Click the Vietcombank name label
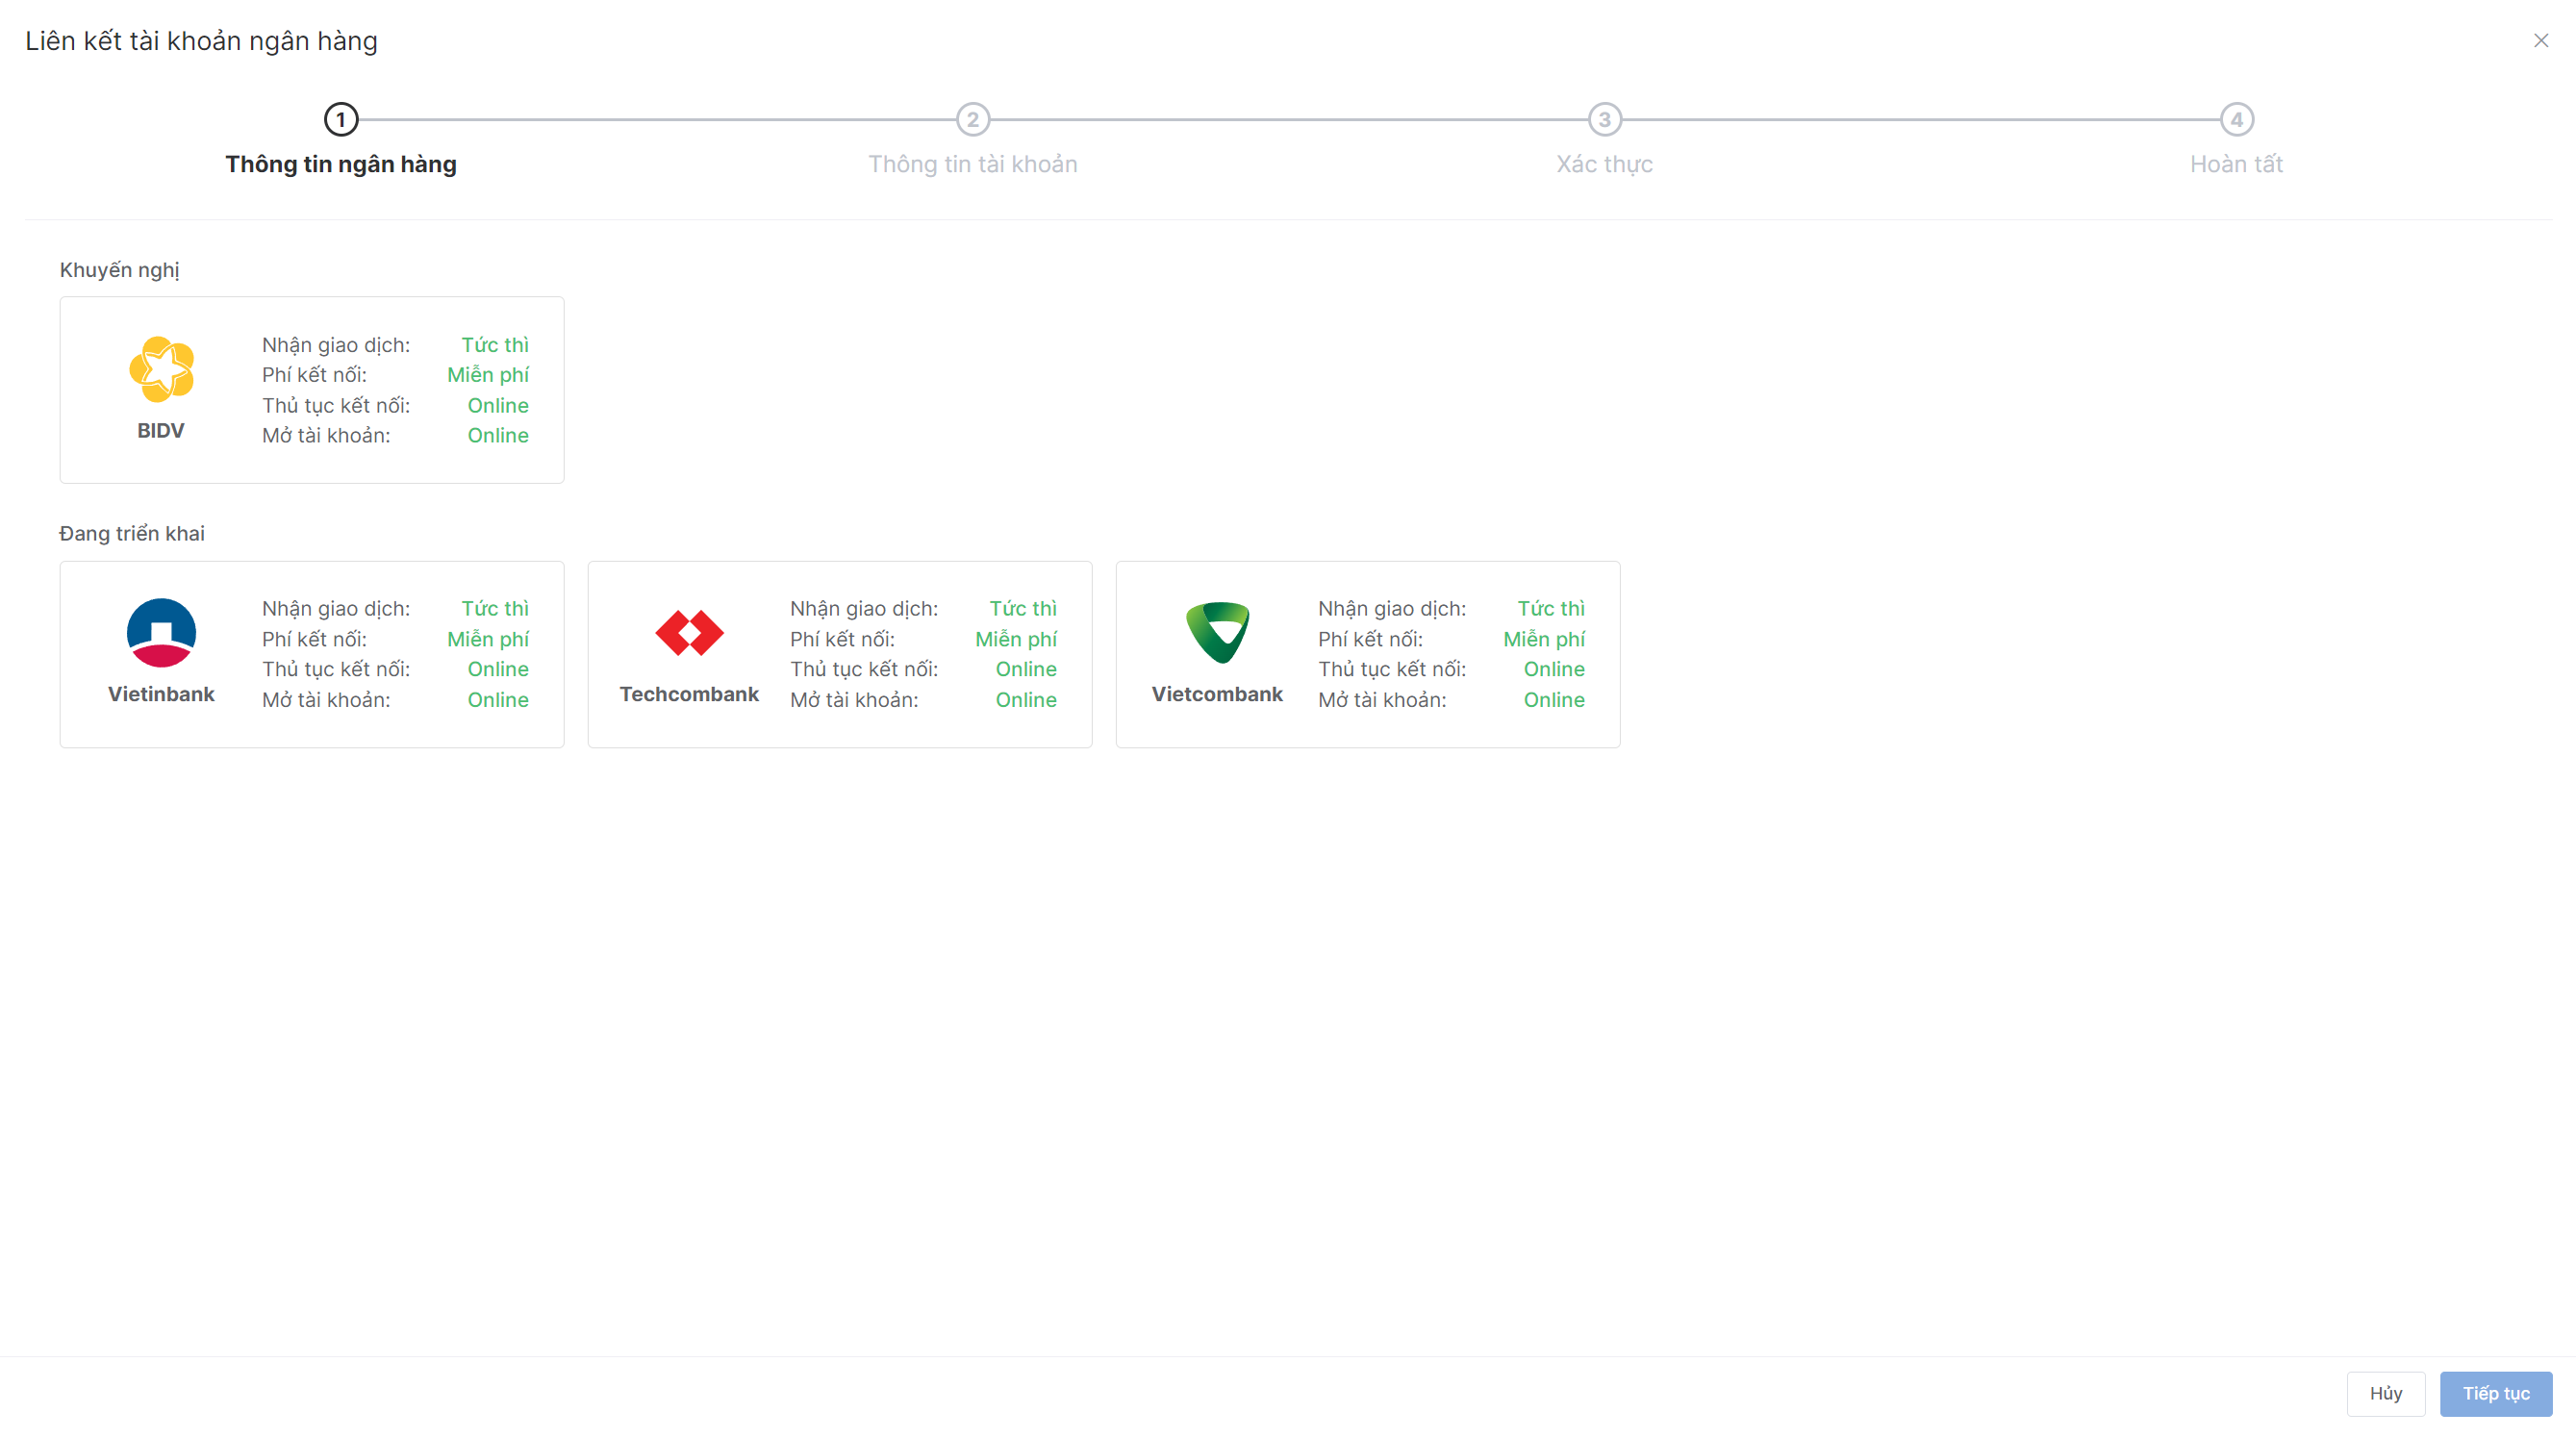Screen dimensions: 2576x1438 point(1217,694)
